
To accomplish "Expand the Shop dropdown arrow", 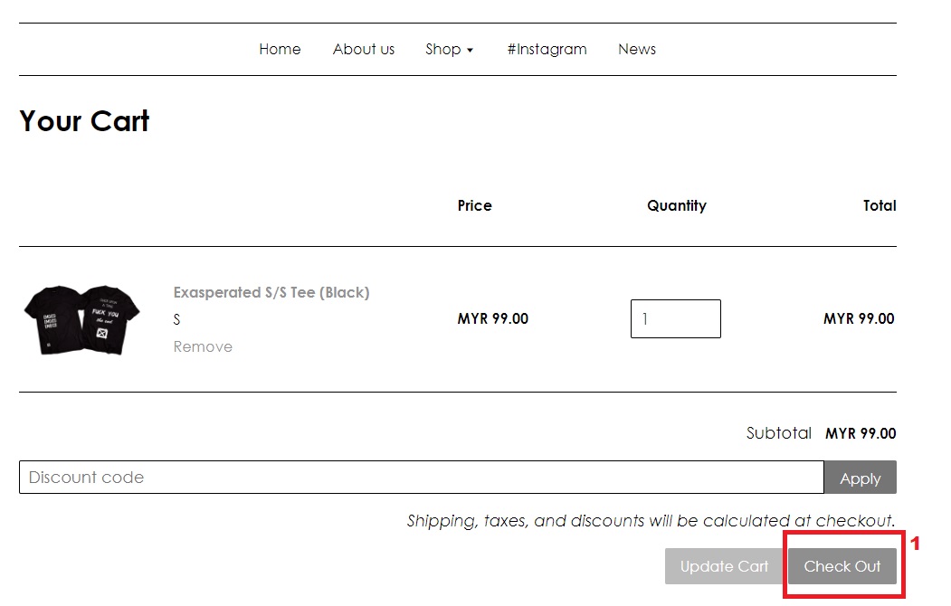I will click(470, 51).
